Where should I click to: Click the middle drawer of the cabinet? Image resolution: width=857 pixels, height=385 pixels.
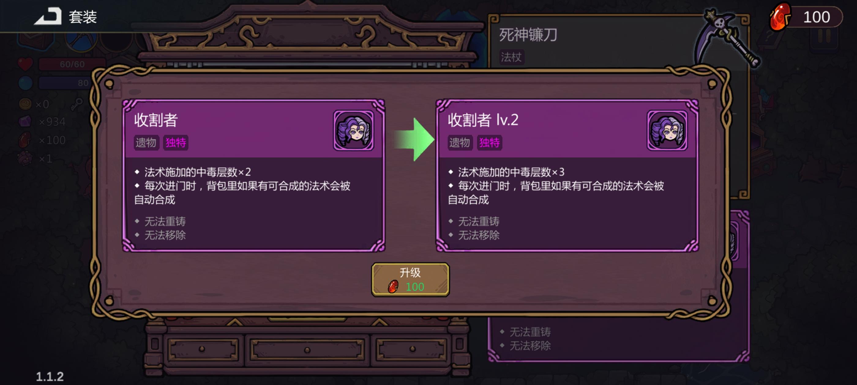(307, 350)
